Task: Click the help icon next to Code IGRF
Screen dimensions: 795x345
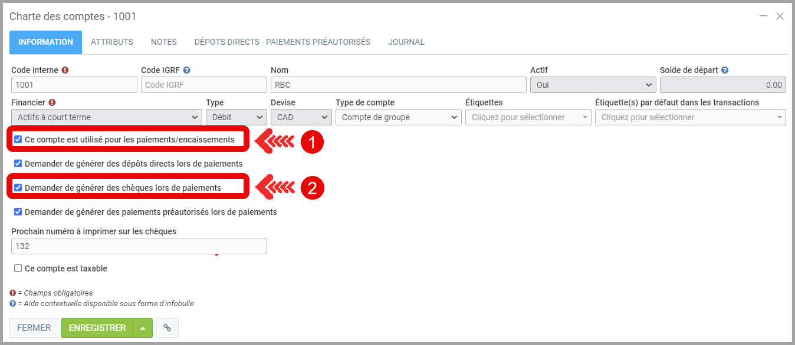Action: [186, 70]
